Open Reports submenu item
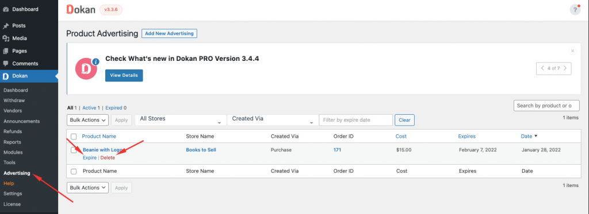The width and height of the screenshot is (589, 214). point(12,142)
